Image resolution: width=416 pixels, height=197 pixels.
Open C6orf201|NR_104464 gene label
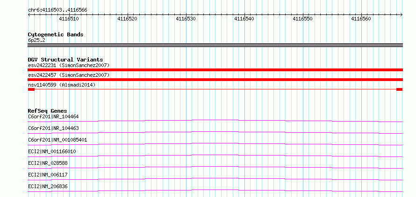pos(53,116)
